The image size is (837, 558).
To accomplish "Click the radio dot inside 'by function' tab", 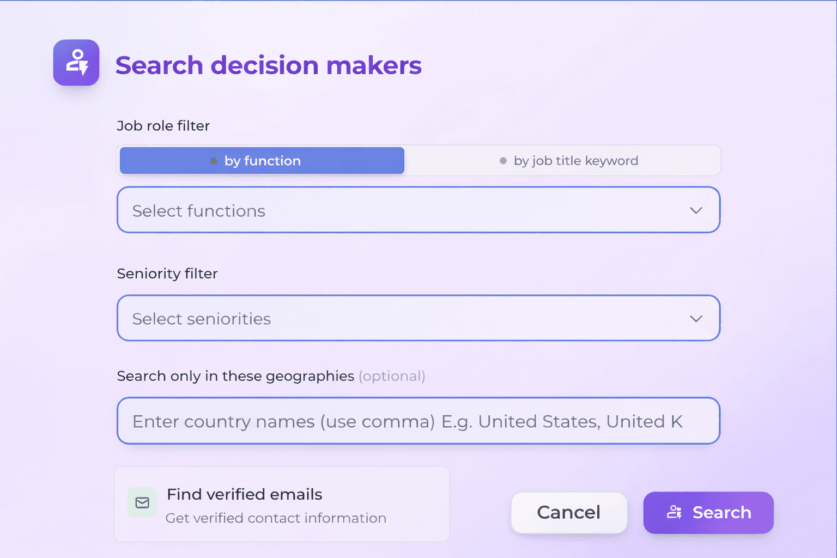I will [x=214, y=161].
